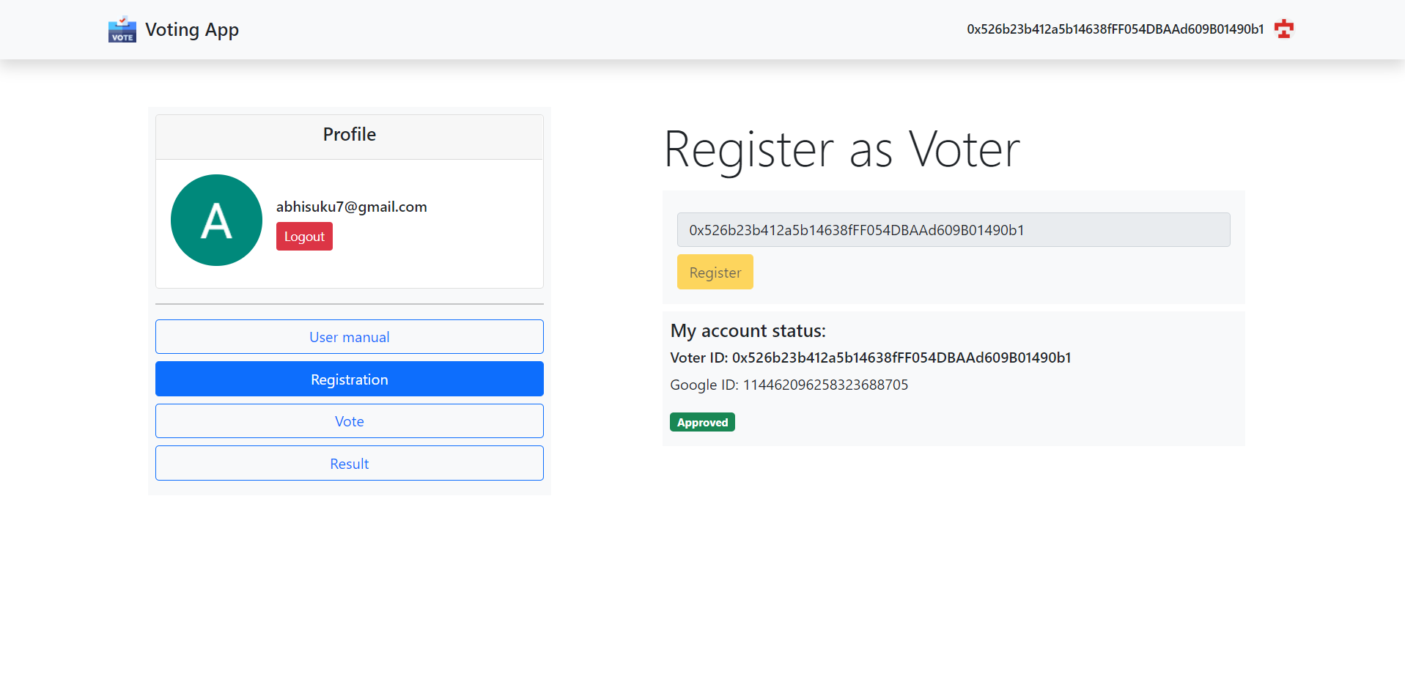The image size is (1405, 674).
Task: Log out using the red Logout button
Action: (x=304, y=237)
